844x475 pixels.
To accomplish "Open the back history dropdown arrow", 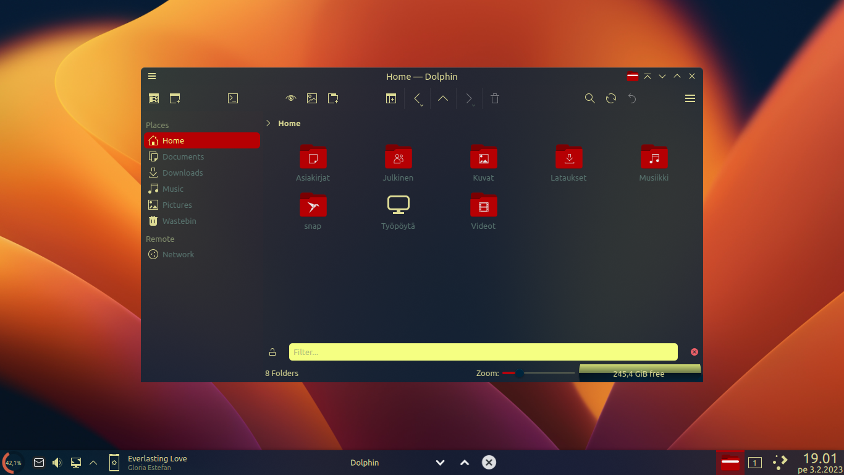I will click(x=421, y=106).
